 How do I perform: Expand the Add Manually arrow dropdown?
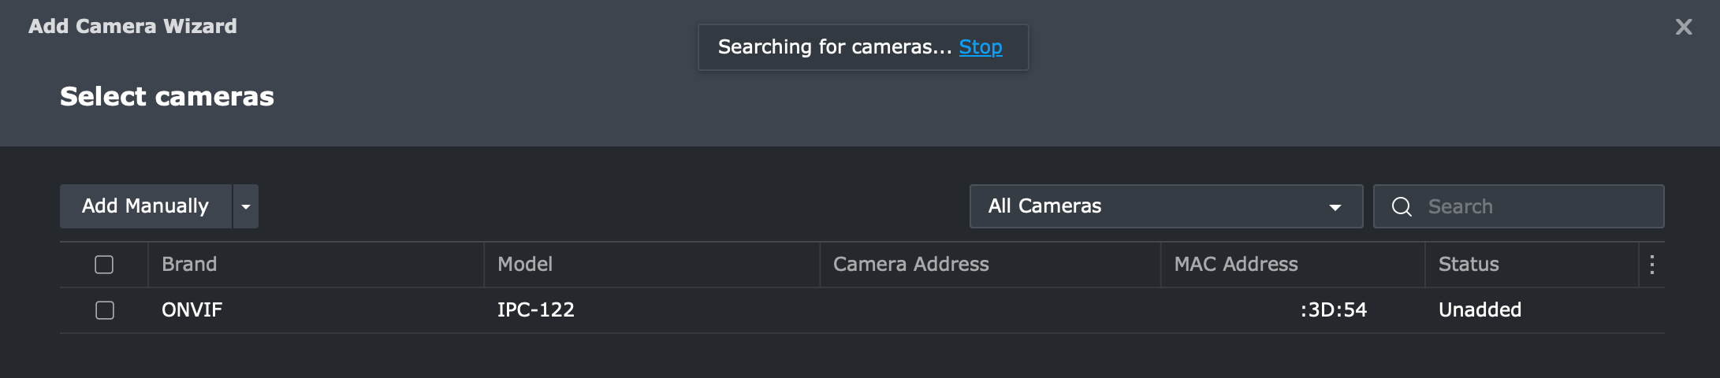(246, 206)
